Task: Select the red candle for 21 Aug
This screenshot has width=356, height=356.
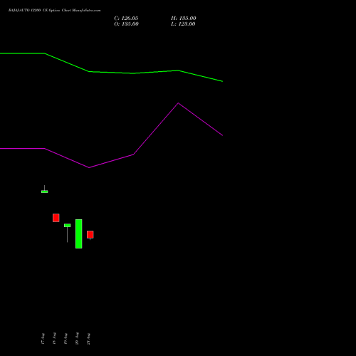Action: 90,234
